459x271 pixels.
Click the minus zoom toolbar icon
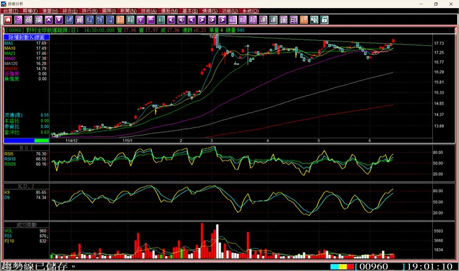(151, 20)
